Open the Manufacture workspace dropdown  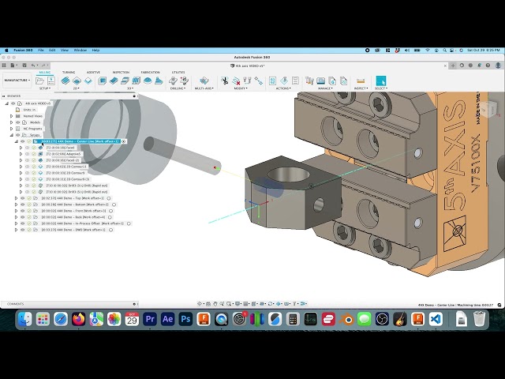point(17,81)
